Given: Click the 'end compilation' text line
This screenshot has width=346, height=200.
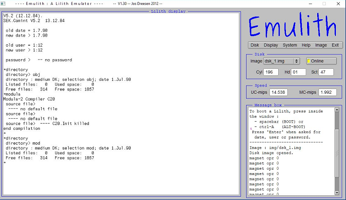Looking at the screenshot, I should [x=22, y=128].
